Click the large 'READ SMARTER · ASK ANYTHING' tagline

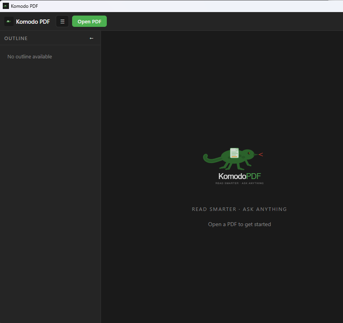click(239, 209)
